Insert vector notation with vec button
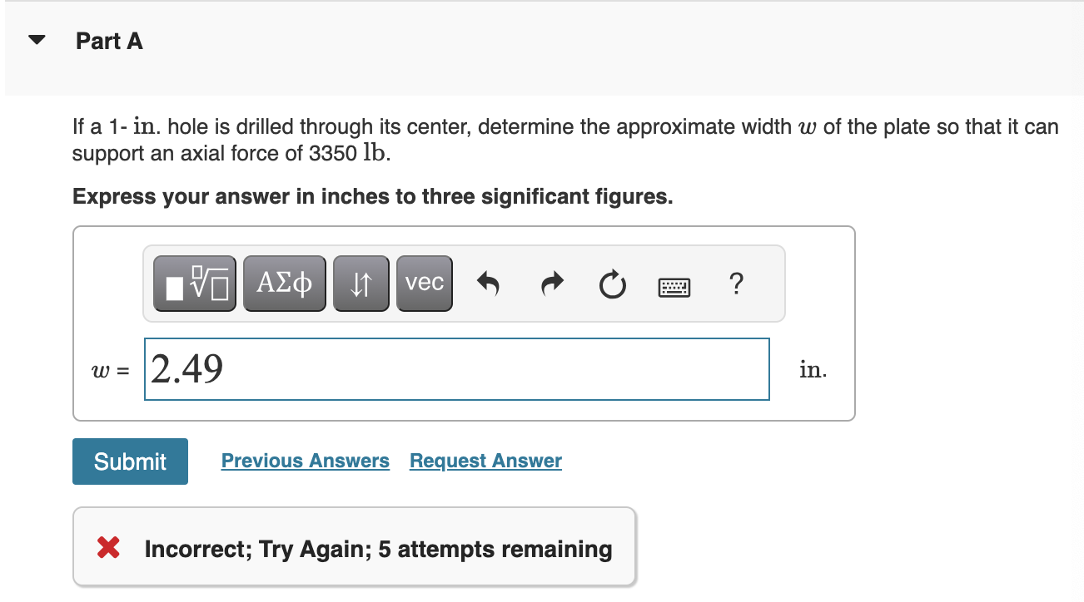The image size is (1084, 602). point(425,284)
